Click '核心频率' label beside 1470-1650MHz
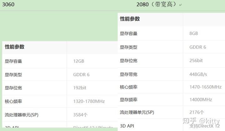The image size is (225, 131). [129, 87]
